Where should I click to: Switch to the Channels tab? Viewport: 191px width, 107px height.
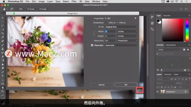tap(168, 74)
